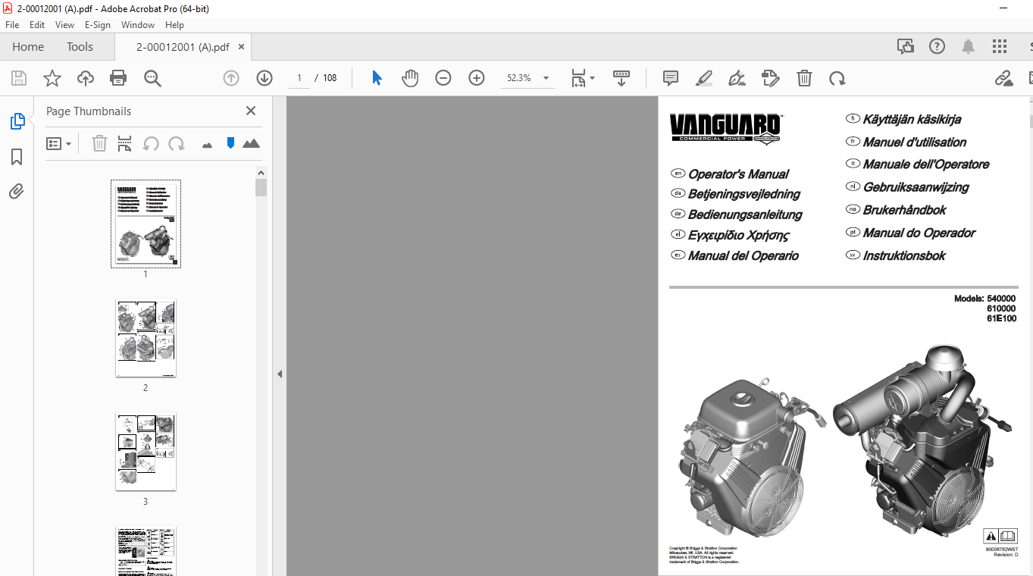Add a sticky note comment
1033x576 pixels.
click(671, 78)
